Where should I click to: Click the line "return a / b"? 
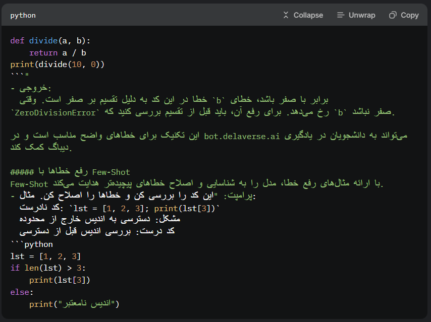[58, 53]
